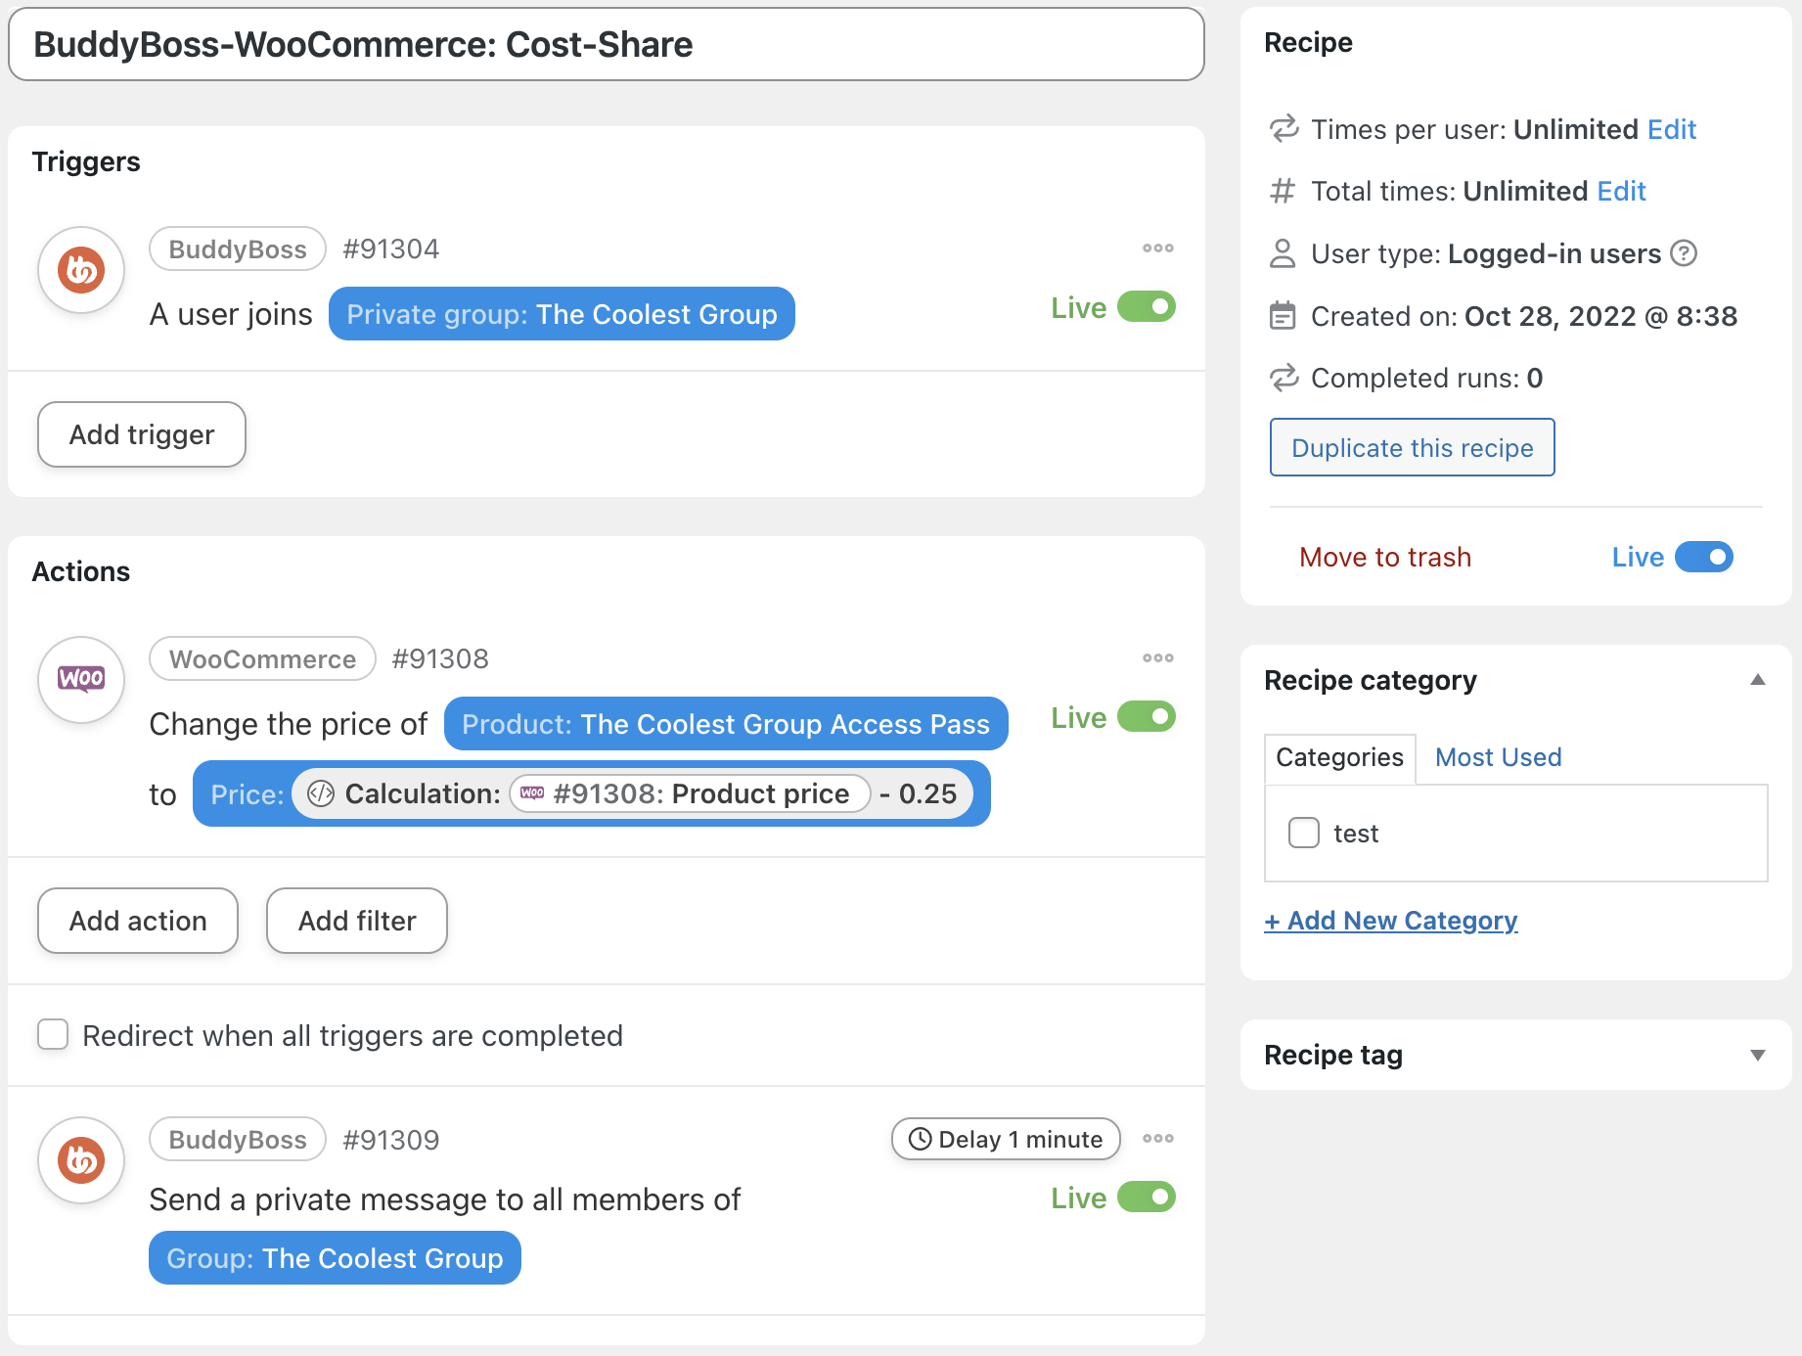1802x1356 pixels.
Task: Check Redirect when all triggers are completed
Action: [x=53, y=1035]
